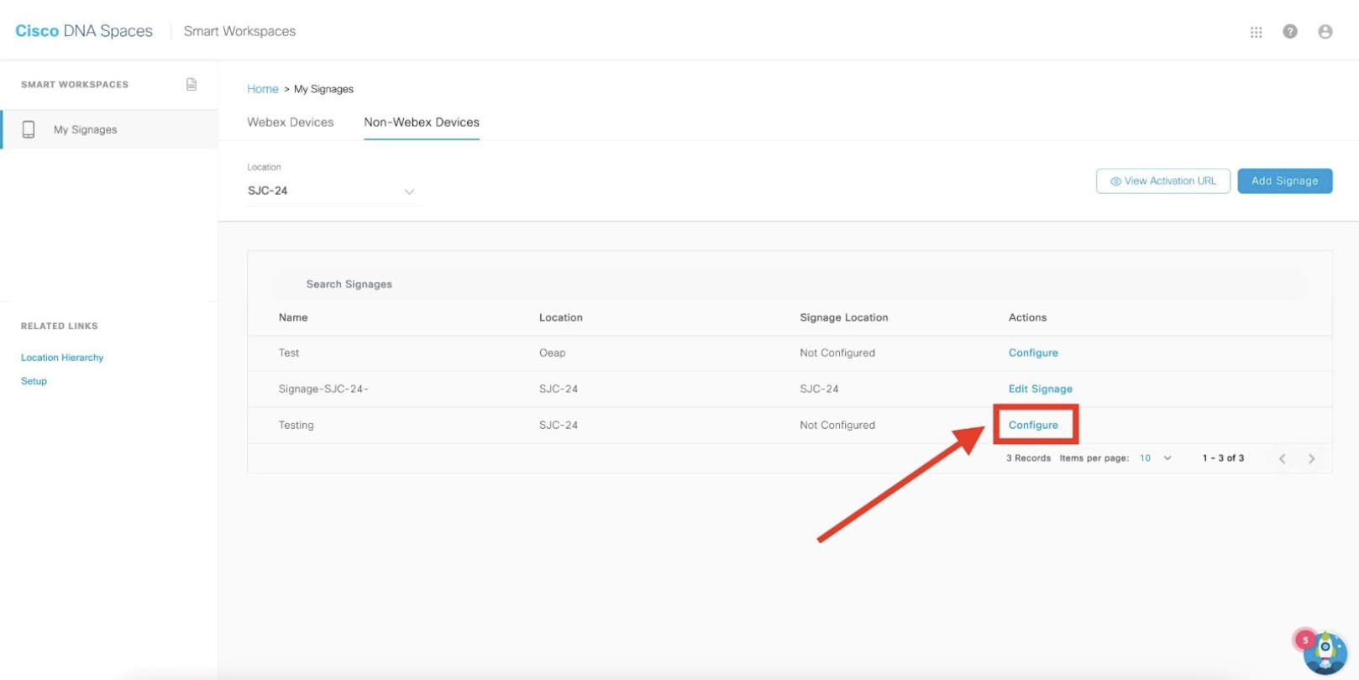Click the document icon beside Smart Workspaces
Viewport: 1359px width, 680px height.
coord(192,84)
